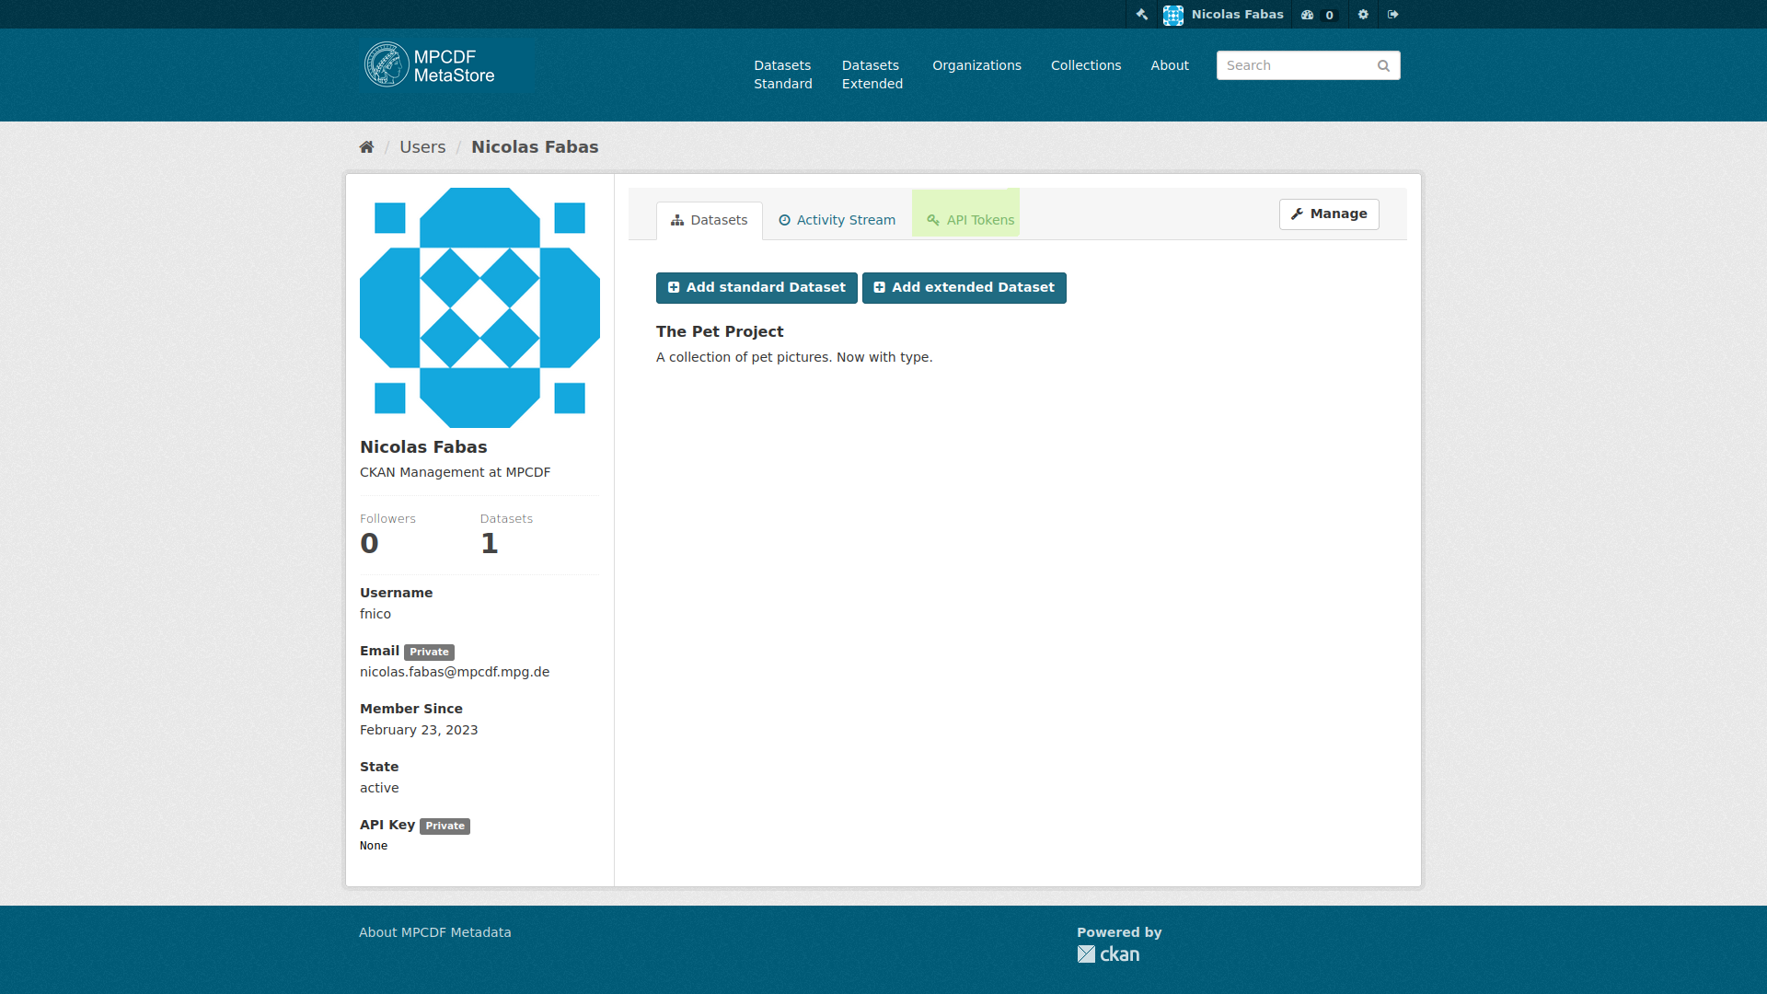
Task: Open The Pet Project dataset link
Action: 720,331
